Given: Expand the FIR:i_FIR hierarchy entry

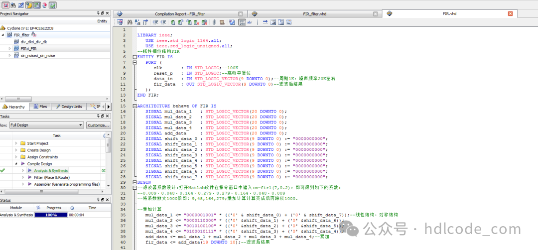Looking at the screenshot, I should 10,49.
